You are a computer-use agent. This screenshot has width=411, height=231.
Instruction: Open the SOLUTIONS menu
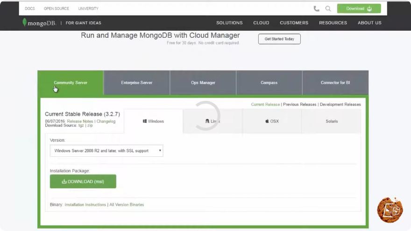pos(229,23)
